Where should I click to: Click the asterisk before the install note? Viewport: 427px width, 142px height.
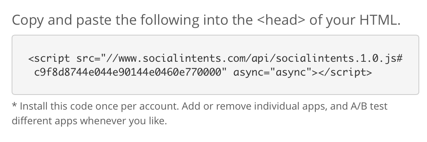click(x=14, y=105)
